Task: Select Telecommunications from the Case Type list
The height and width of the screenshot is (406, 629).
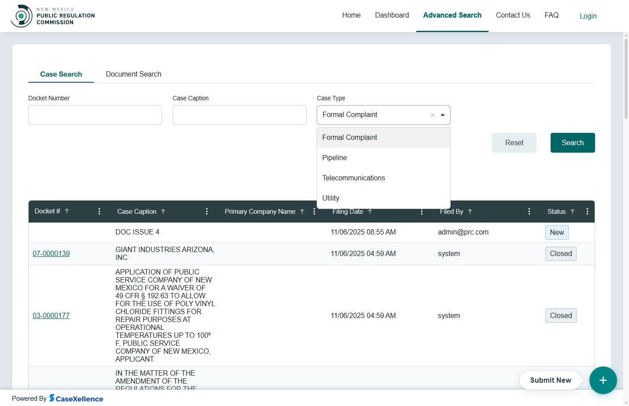Action: [x=354, y=178]
